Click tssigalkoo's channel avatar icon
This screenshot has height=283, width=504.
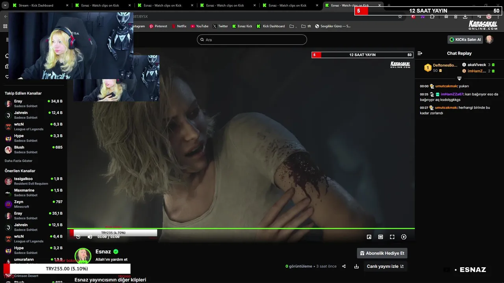tap(8, 181)
